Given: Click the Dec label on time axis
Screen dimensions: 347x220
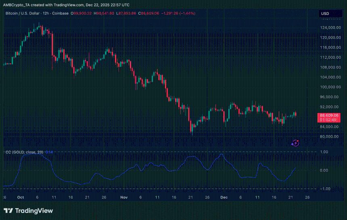Looking at the screenshot, I should pos(223,197).
